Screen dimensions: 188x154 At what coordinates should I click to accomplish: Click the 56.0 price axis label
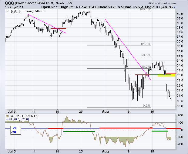tap(180, 46)
